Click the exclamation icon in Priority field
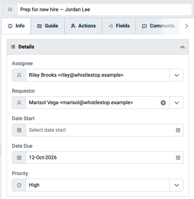Screen dimensions: 194x199 coord(19,185)
